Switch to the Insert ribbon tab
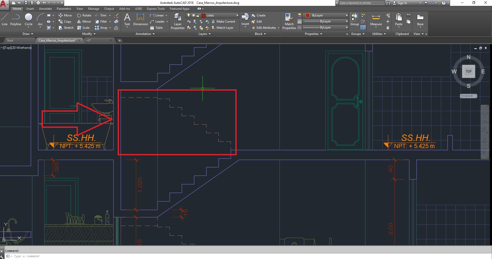Viewport: 492px width, 259px height. pyautogui.click(x=30, y=9)
